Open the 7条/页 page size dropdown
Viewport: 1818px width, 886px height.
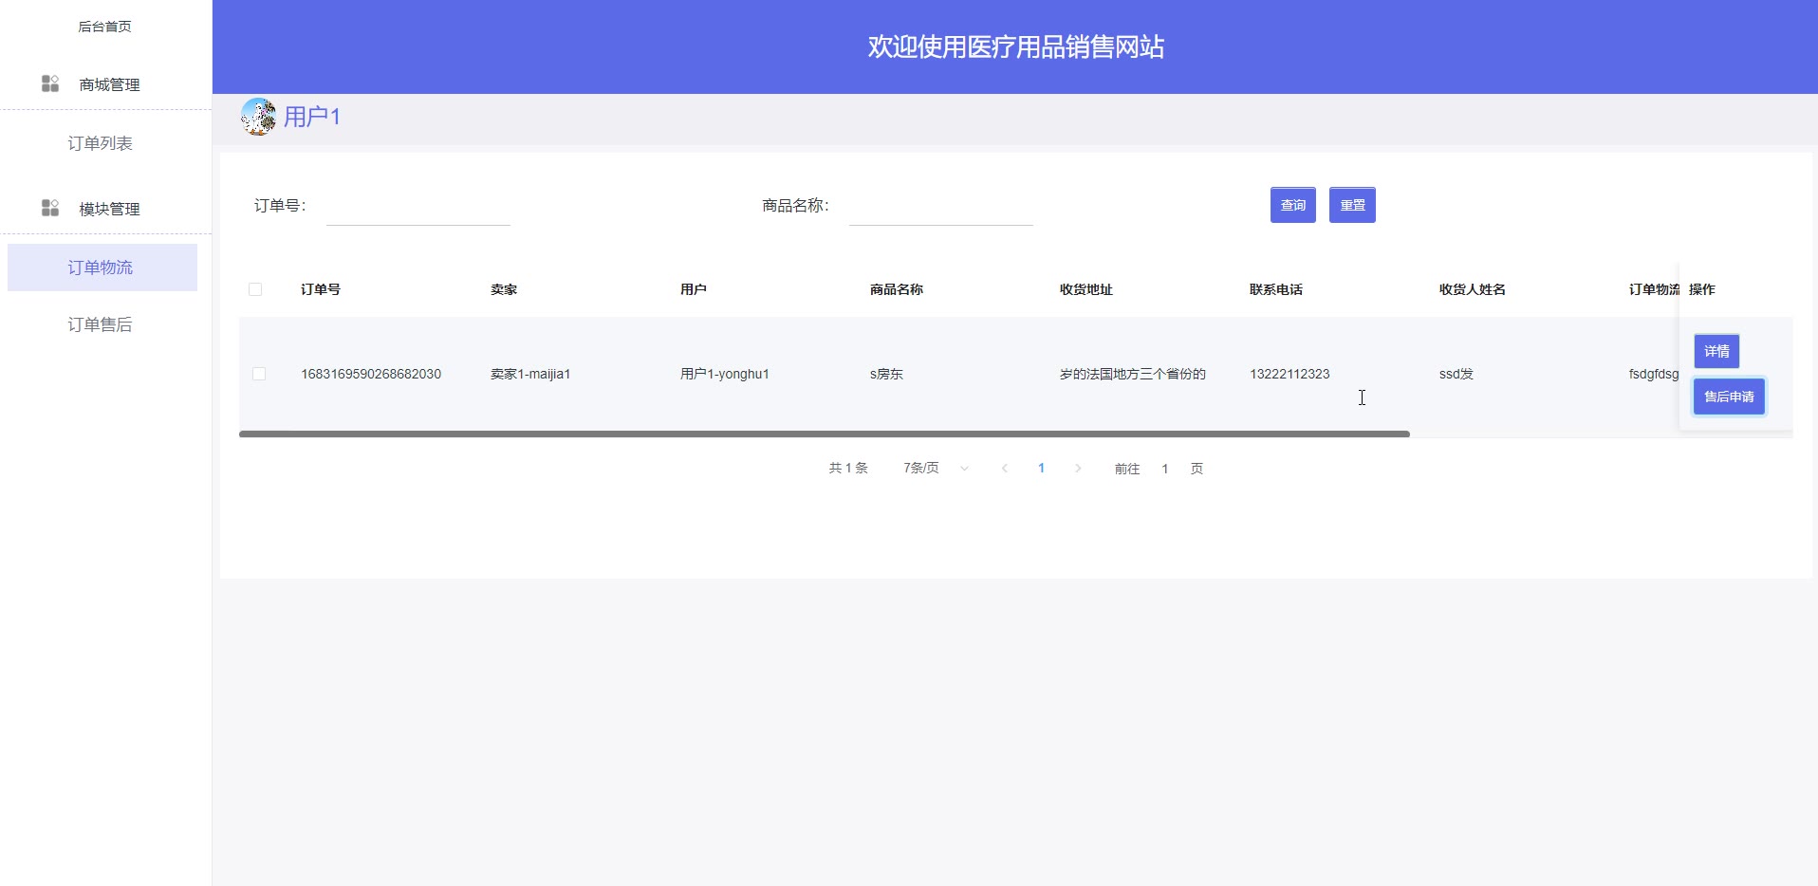click(936, 468)
